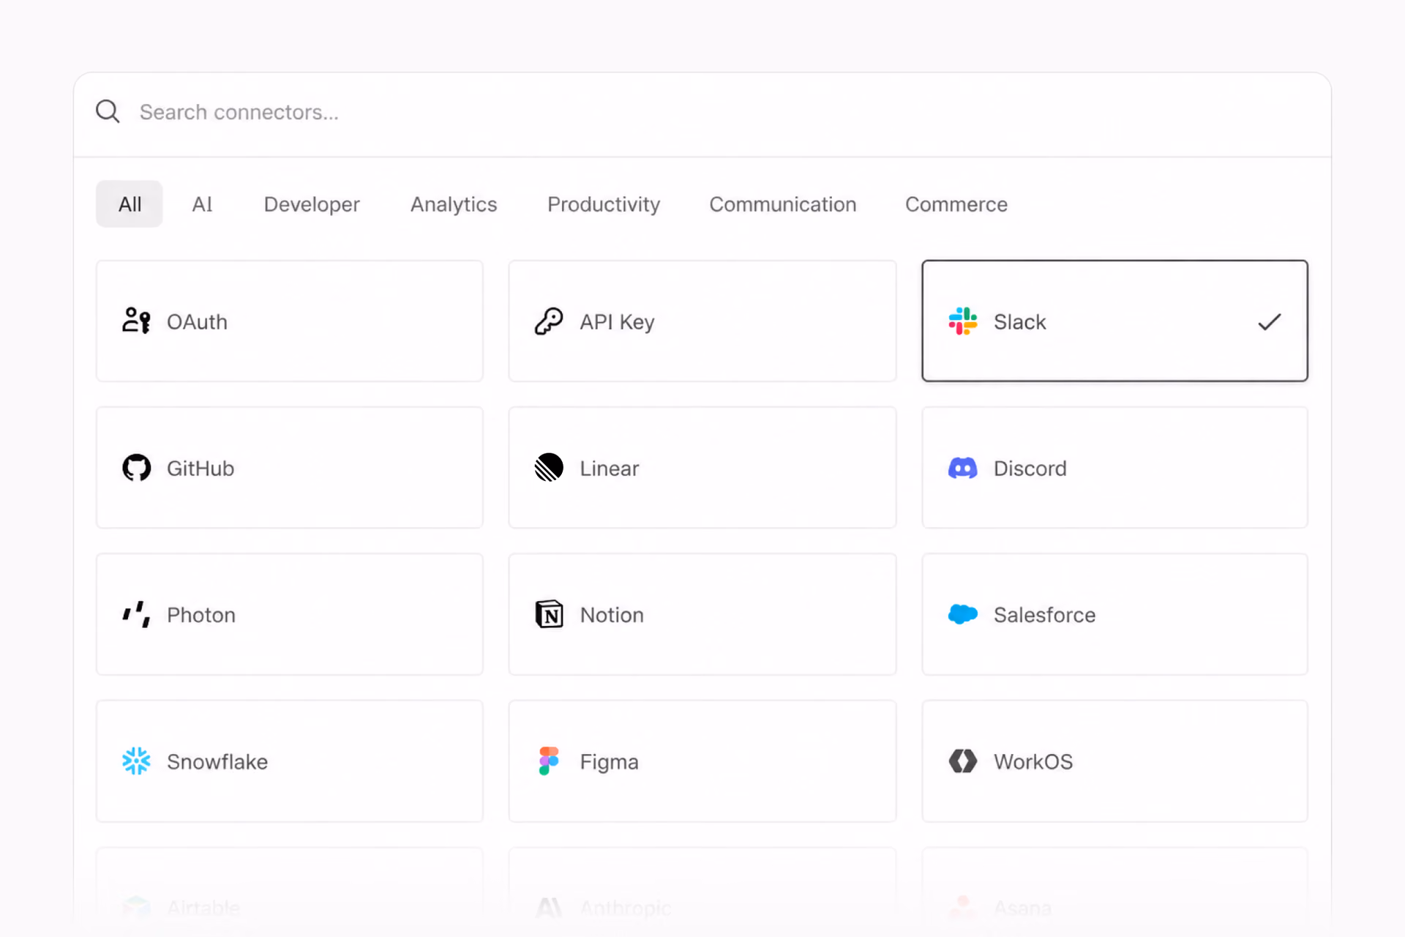
Task: Pick the Figma connector label
Action: click(609, 762)
